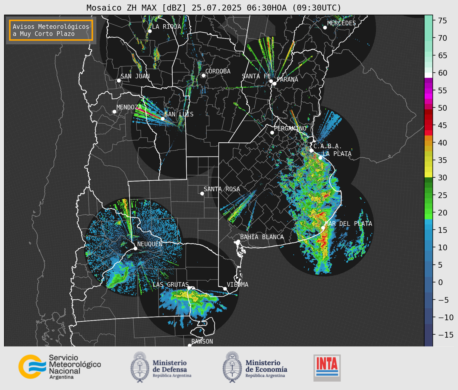Click the MAR DEL PLATA label text
The height and width of the screenshot is (390, 458).
tap(348, 224)
